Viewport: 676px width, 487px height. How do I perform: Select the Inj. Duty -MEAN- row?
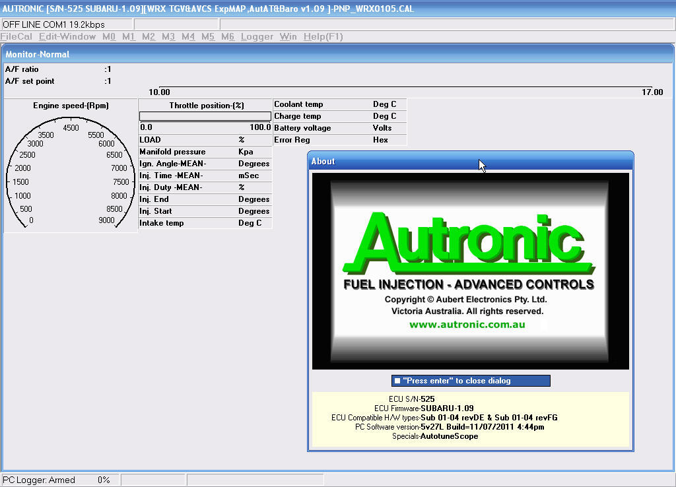pyautogui.click(x=205, y=187)
